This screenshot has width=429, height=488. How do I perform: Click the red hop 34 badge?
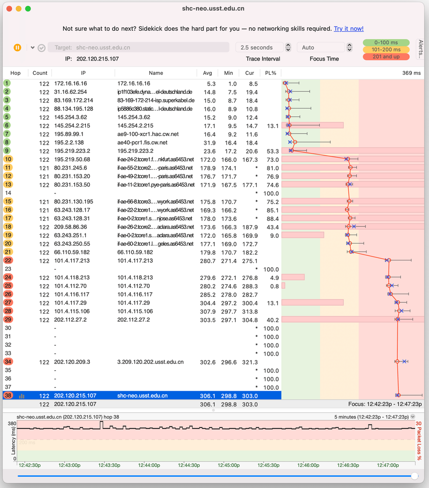point(8,361)
